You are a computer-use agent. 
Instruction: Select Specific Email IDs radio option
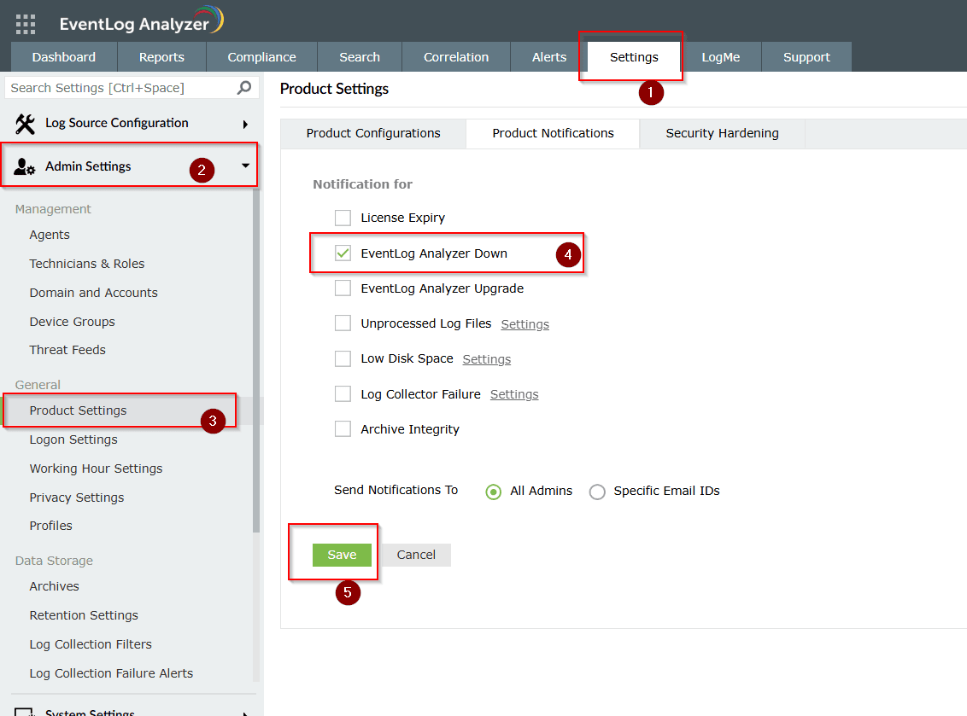[597, 492]
